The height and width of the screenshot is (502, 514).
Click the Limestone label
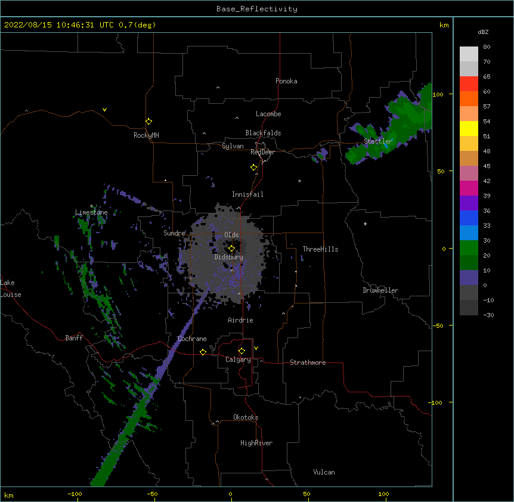pos(91,212)
